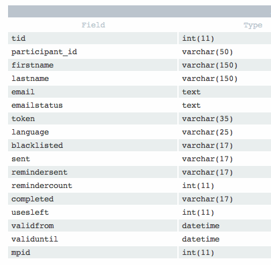The height and width of the screenshot is (265, 271).
Task: Select the blacklisted field cell
Action: 92,145
